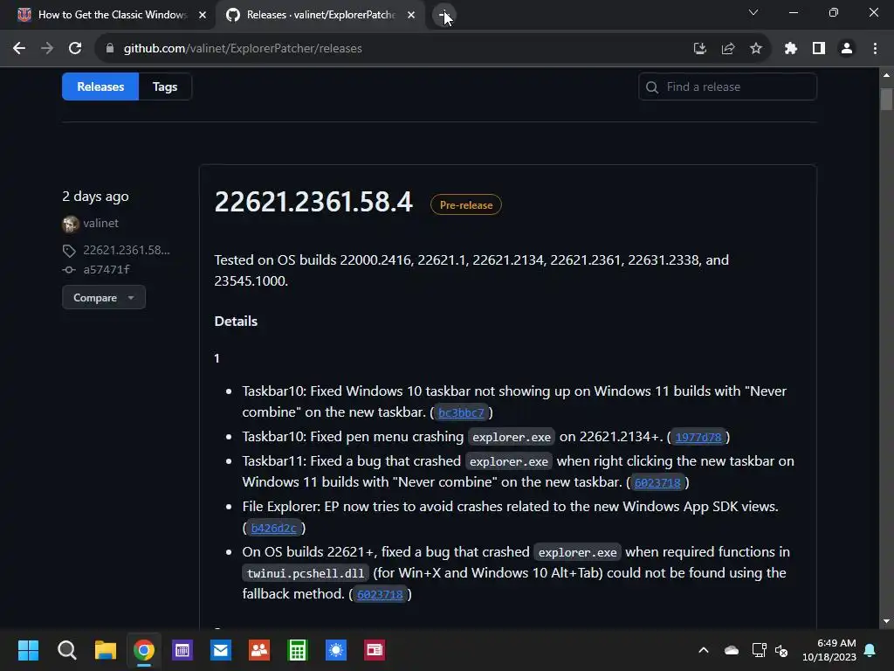Click valinet's avatar image
The height and width of the screenshot is (671, 894).
coord(71,225)
